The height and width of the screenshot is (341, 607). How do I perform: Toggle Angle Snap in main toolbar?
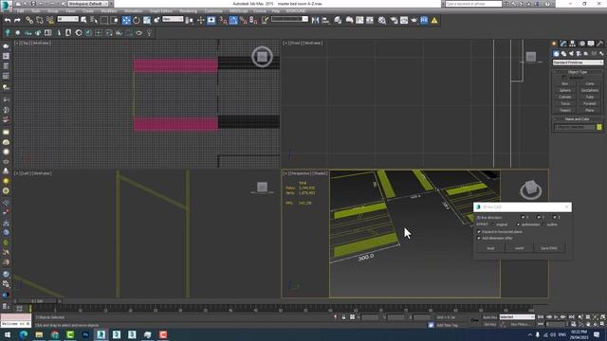point(233,20)
